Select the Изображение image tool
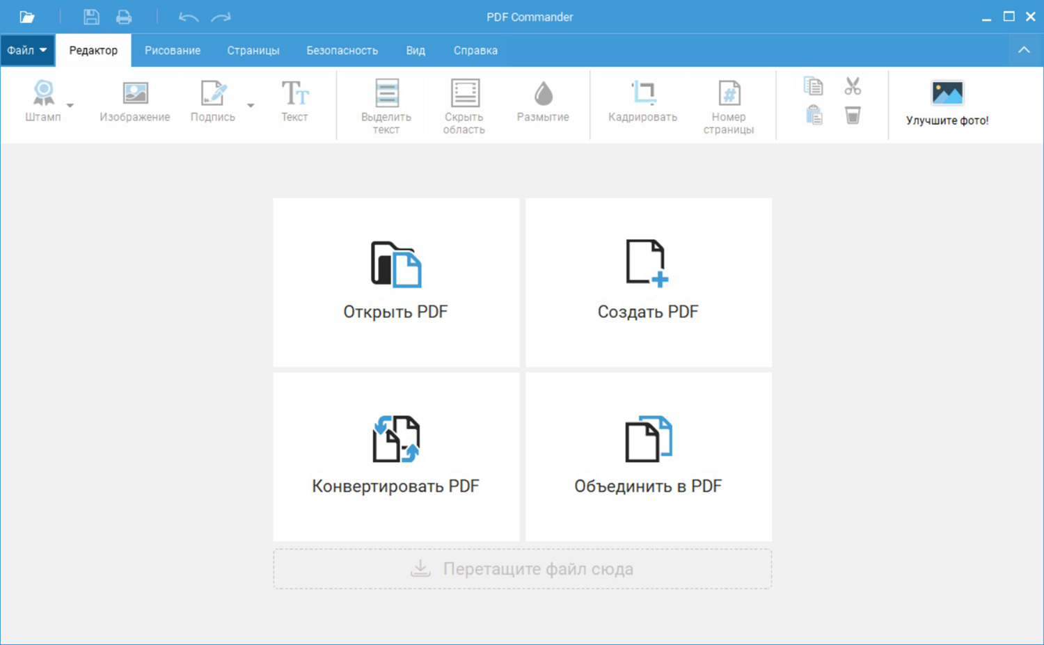This screenshot has width=1044, height=645. pos(135,102)
